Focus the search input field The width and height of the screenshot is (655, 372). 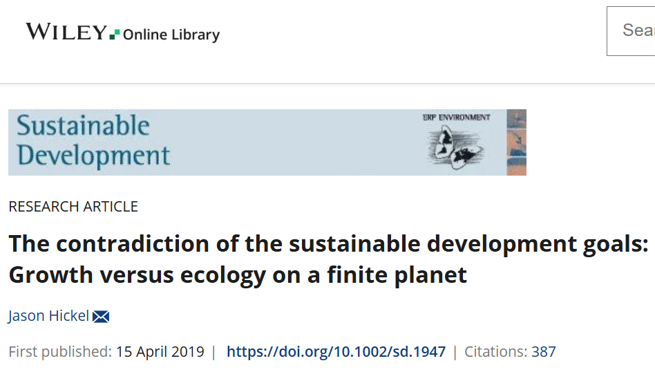[x=632, y=30]
